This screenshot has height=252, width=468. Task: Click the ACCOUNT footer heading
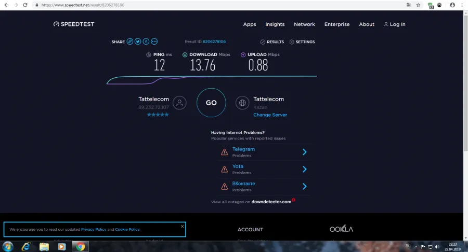[251, 230]
